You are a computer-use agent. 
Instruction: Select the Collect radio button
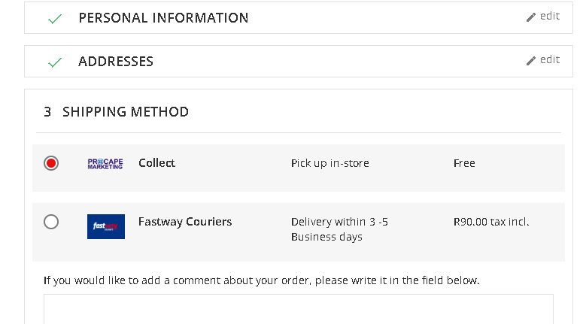(51, 163)
